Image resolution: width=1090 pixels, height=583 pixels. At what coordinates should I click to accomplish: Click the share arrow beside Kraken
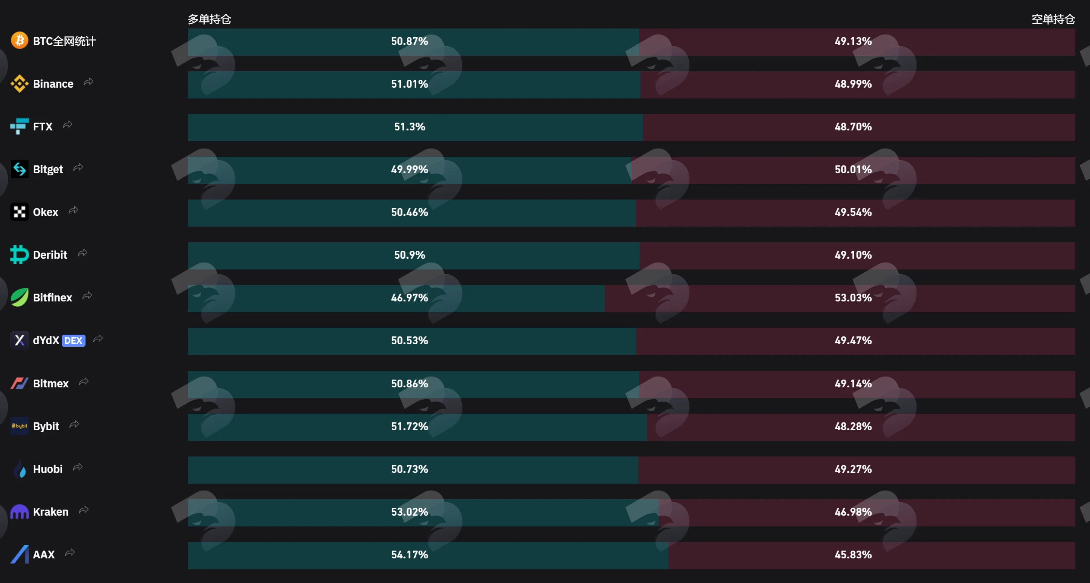pyautogui.click(x=84, y=510)
